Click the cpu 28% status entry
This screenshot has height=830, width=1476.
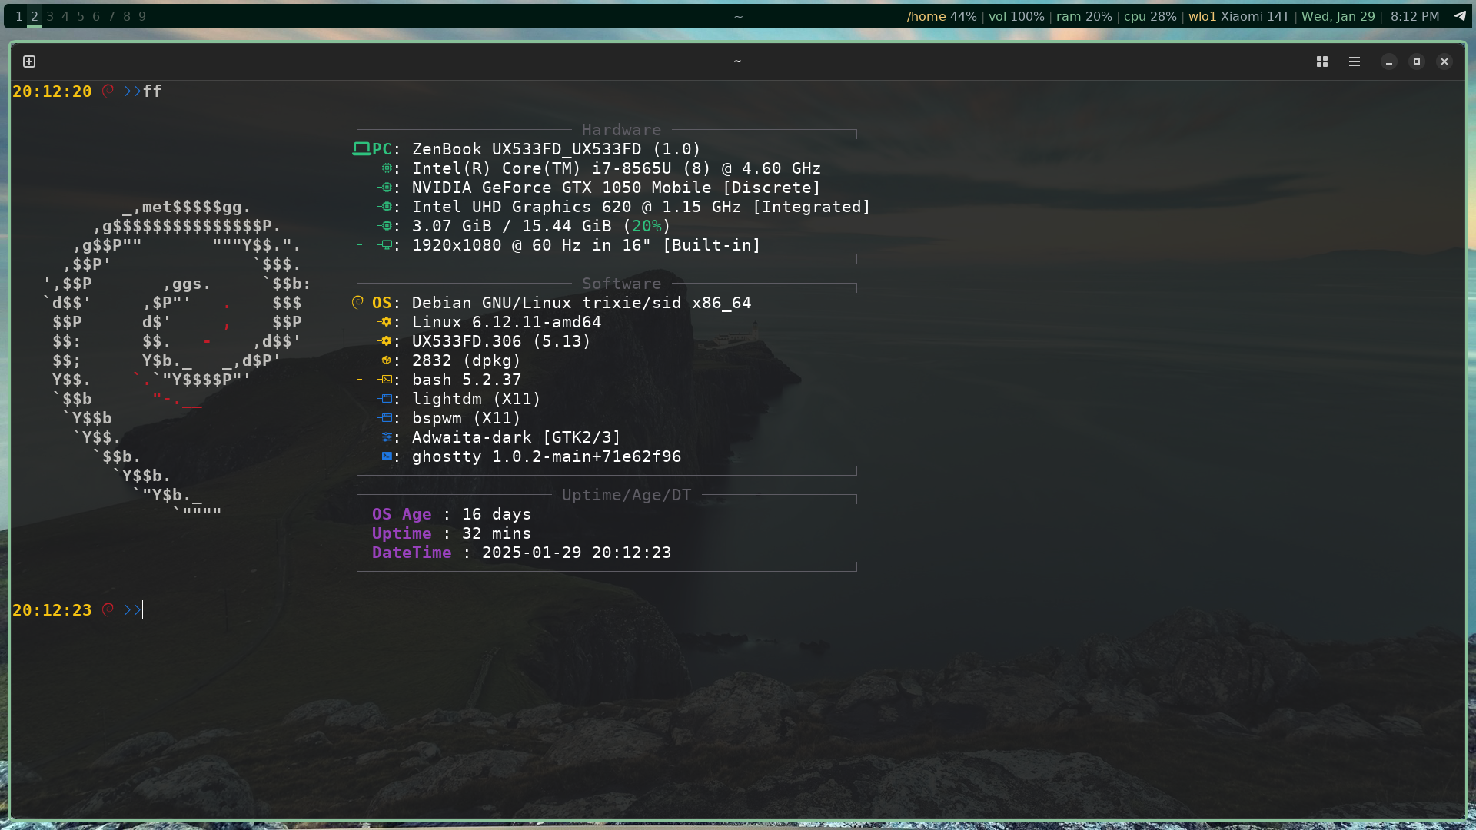click(x=1150, y=16)
